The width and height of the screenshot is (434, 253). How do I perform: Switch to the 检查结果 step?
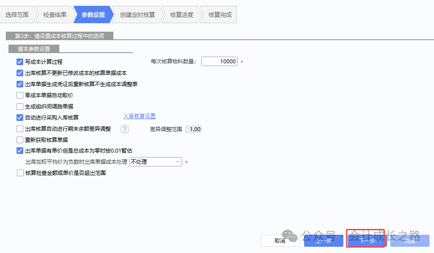(x=54, y=15)
